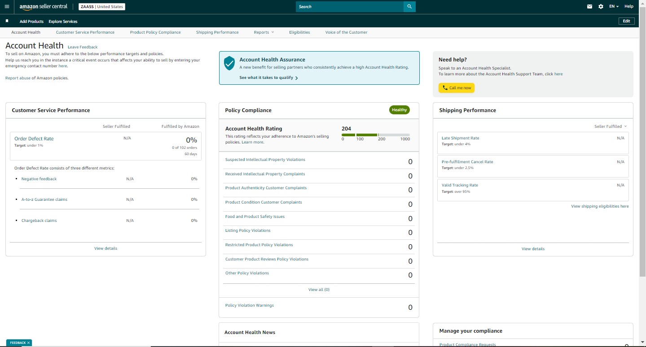646x347 pixels.
Task: Open Product Policy Compliance tab
Action: [155, 32]
